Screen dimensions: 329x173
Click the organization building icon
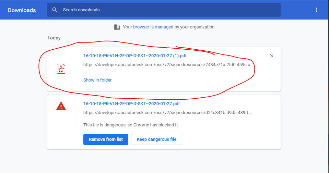tap(117, 27)
